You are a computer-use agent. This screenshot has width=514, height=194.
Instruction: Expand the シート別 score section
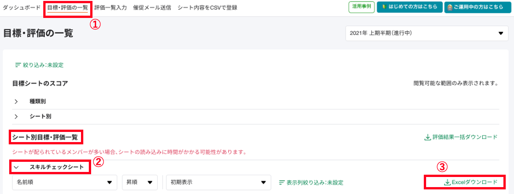pyautogui.click(x=16, y=117)
